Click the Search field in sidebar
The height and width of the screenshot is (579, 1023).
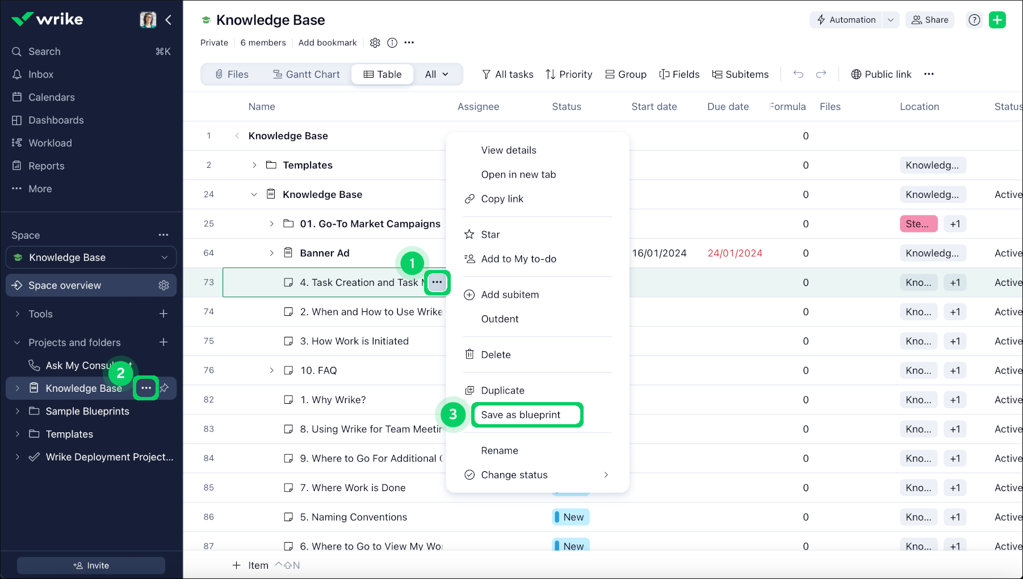point(91,52)
